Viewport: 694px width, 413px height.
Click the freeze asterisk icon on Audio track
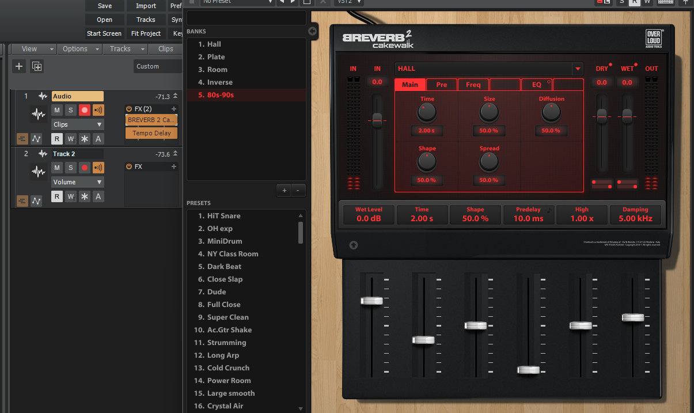pyautogui.click(x=85, y=139)
